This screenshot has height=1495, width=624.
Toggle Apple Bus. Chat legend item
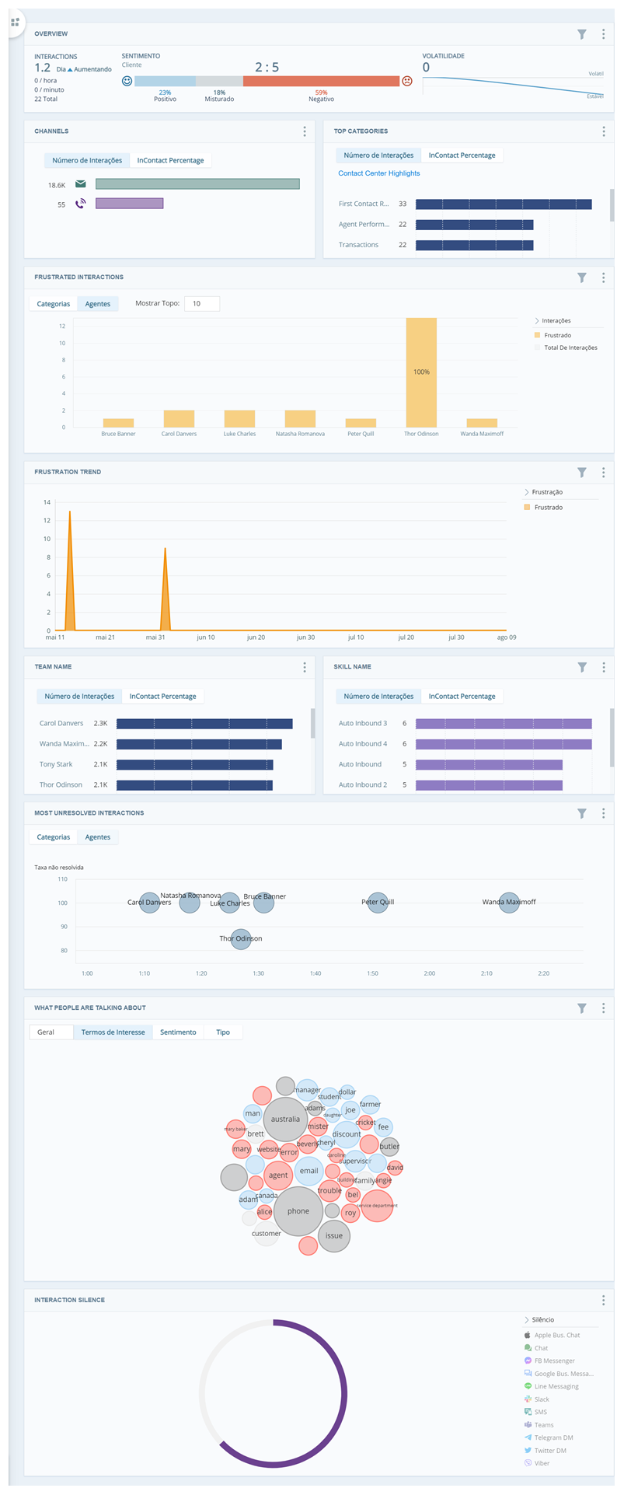[x=553, y=1335]
